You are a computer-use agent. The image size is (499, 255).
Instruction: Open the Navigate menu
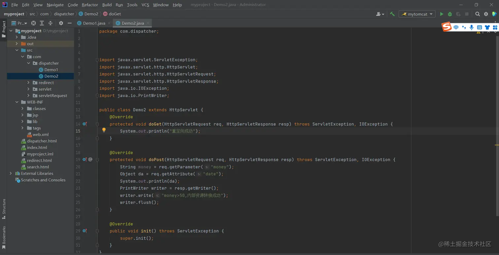click(55, 5)
